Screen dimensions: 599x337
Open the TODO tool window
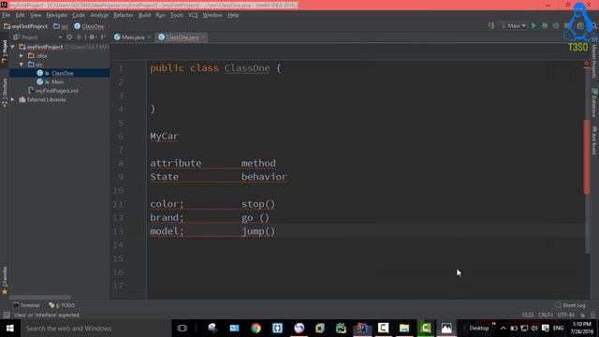(x=62, y=305)
